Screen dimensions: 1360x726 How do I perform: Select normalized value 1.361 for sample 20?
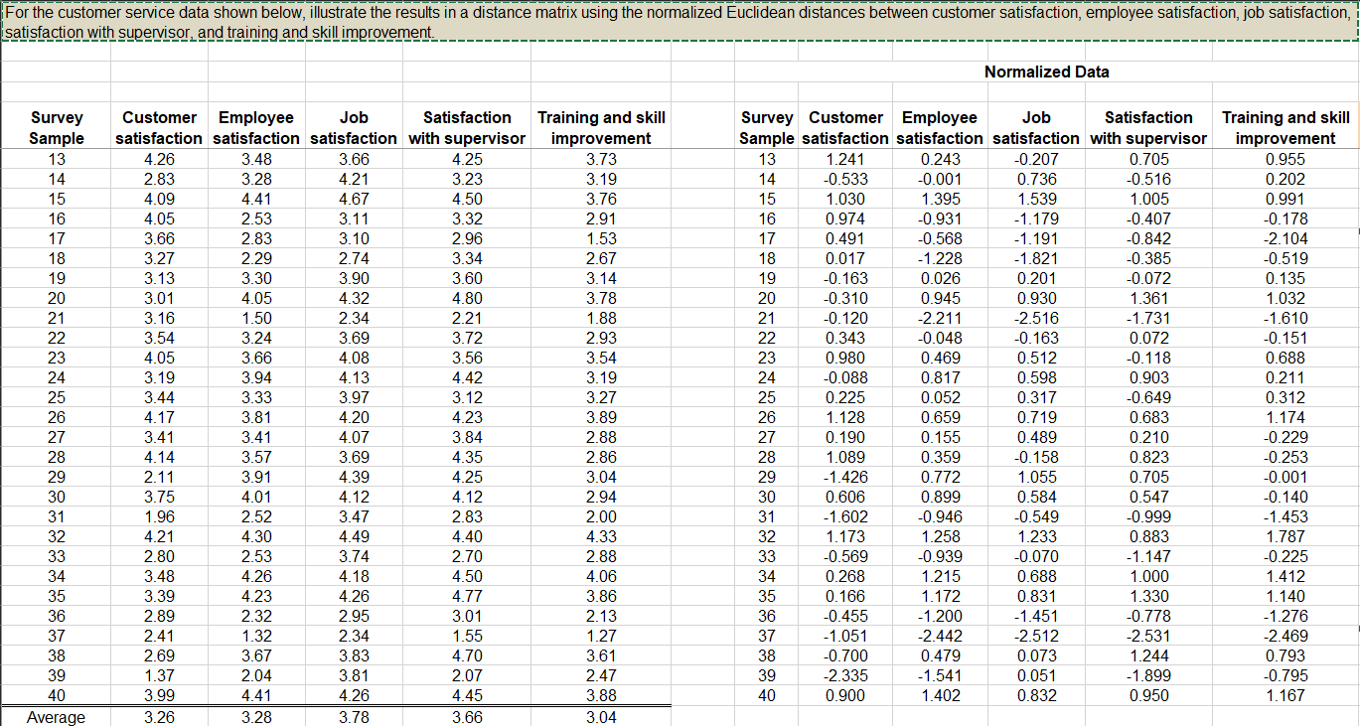click(1148, 298)
